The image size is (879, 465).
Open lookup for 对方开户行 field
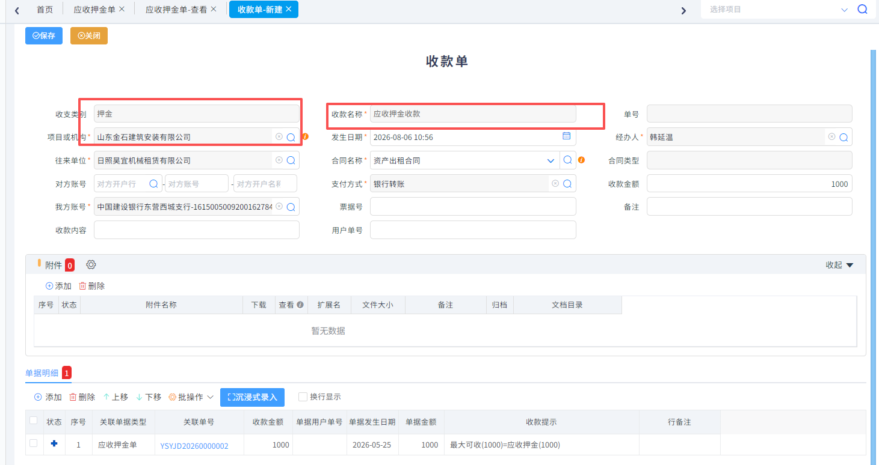tap(153, 184)
